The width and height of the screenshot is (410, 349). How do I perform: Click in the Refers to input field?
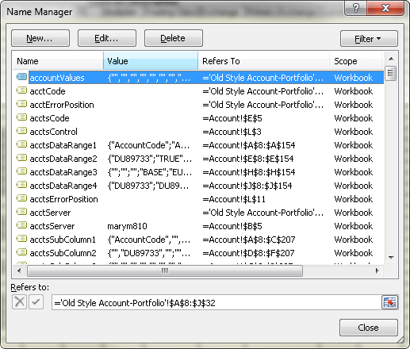pos(216,302)
